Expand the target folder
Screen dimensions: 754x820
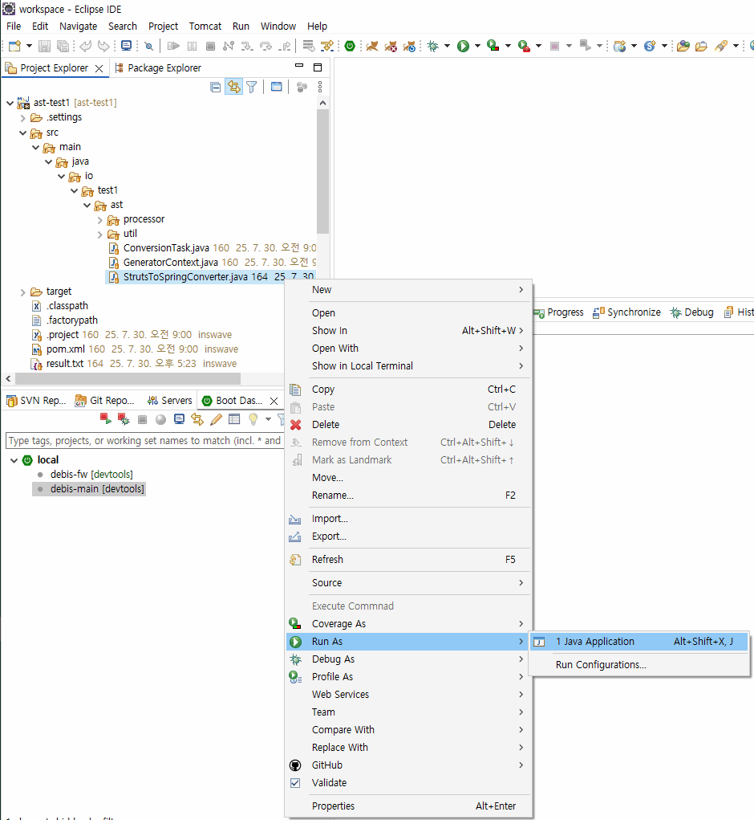coord(22,292)
